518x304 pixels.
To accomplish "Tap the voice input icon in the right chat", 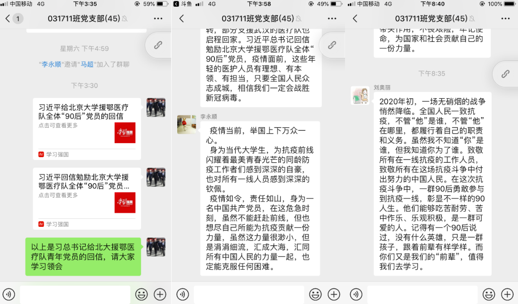I will [356, 295].
